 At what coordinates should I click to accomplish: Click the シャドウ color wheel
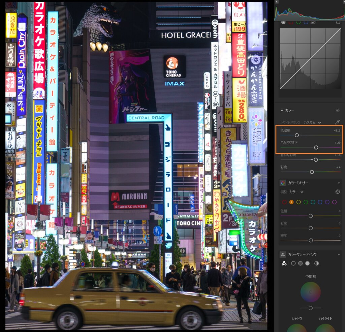(x=296, y=328)
